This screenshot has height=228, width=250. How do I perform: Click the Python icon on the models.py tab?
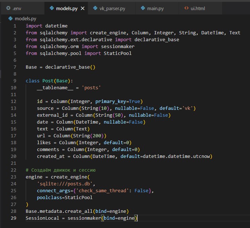51,8
